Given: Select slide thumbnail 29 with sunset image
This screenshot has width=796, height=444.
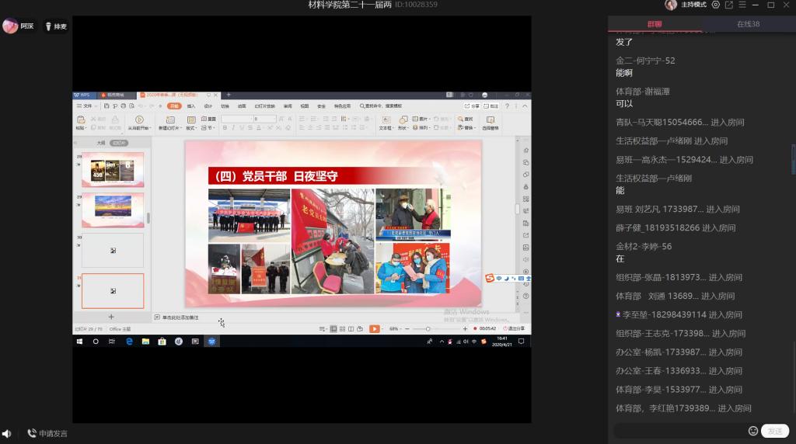Looking at the screenshot, I should coord(112,210).
